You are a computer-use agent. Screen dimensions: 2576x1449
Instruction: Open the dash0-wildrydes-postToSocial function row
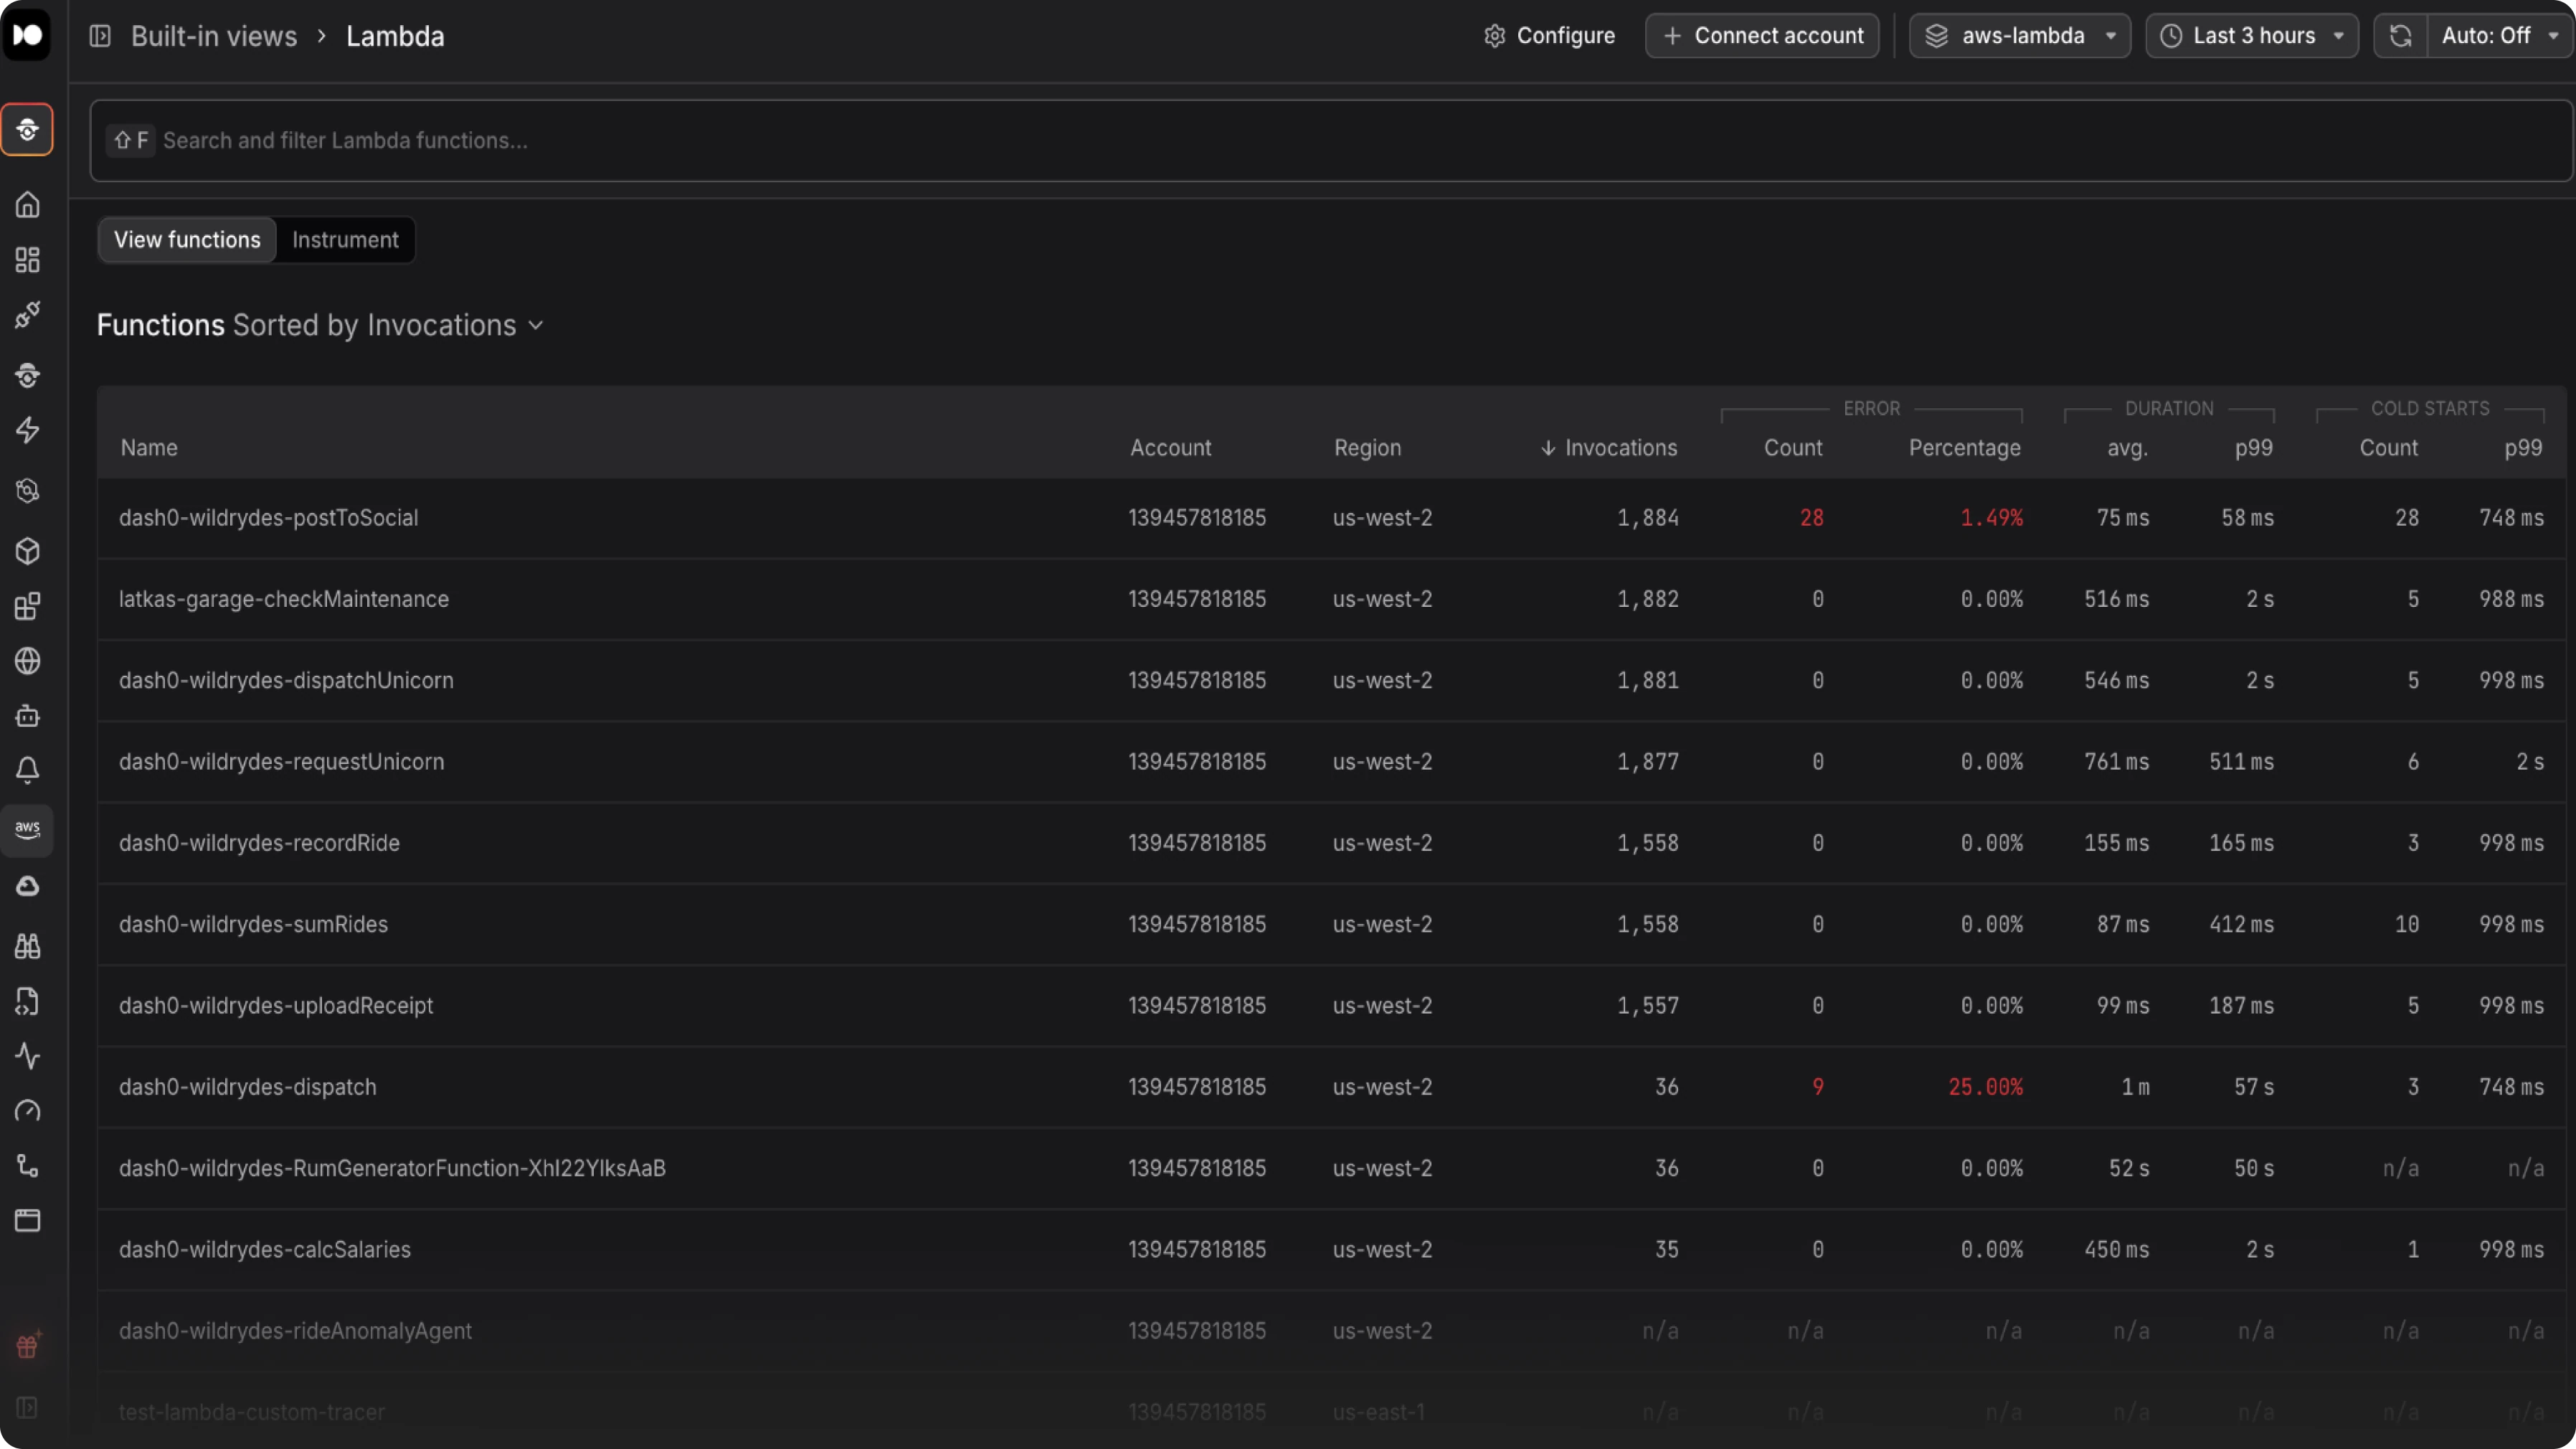1331,518
